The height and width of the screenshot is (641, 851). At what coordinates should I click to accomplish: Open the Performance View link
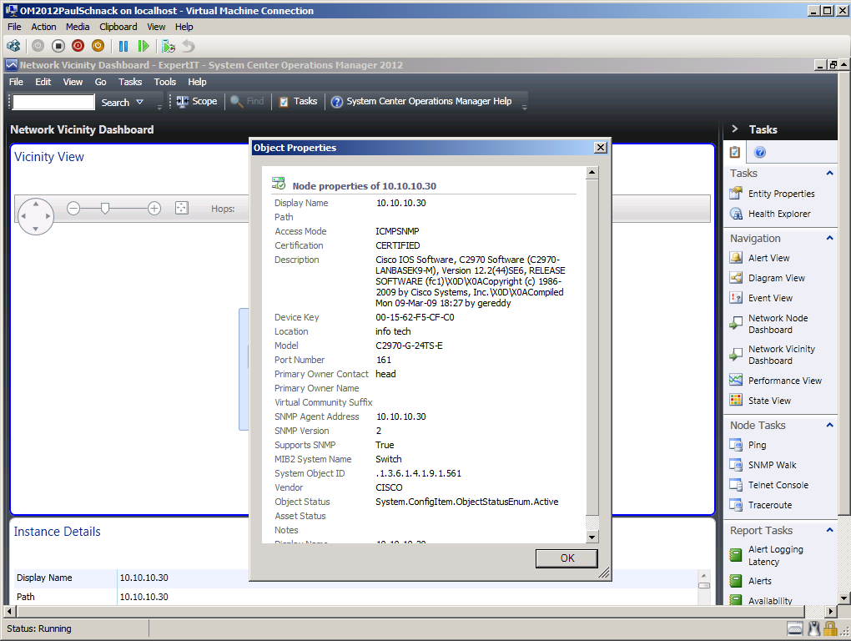tap(784, 381)
